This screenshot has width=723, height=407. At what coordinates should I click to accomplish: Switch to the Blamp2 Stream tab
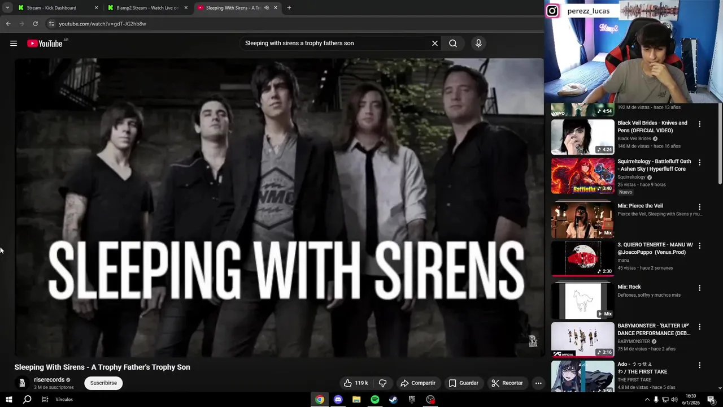pos(147,8)
